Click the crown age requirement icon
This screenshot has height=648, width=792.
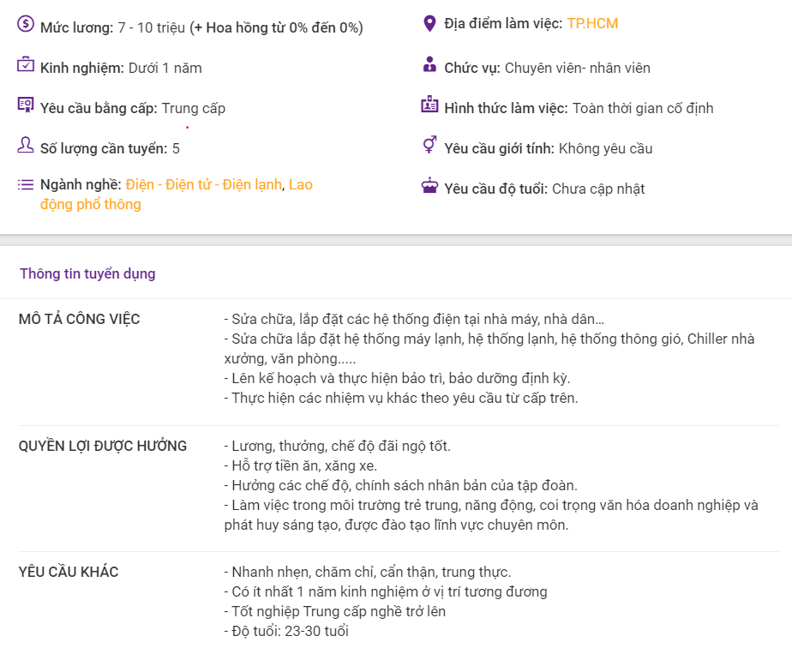pos(429,185)
